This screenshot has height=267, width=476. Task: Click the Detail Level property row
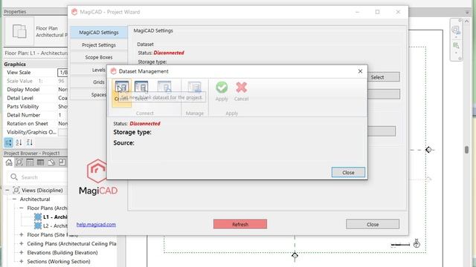[x=35, y=98]
